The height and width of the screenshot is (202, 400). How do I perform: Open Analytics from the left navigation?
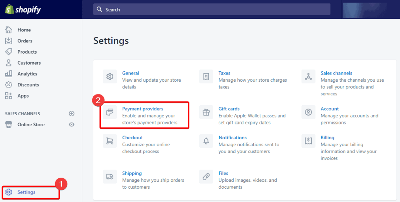tap(27, 74)
